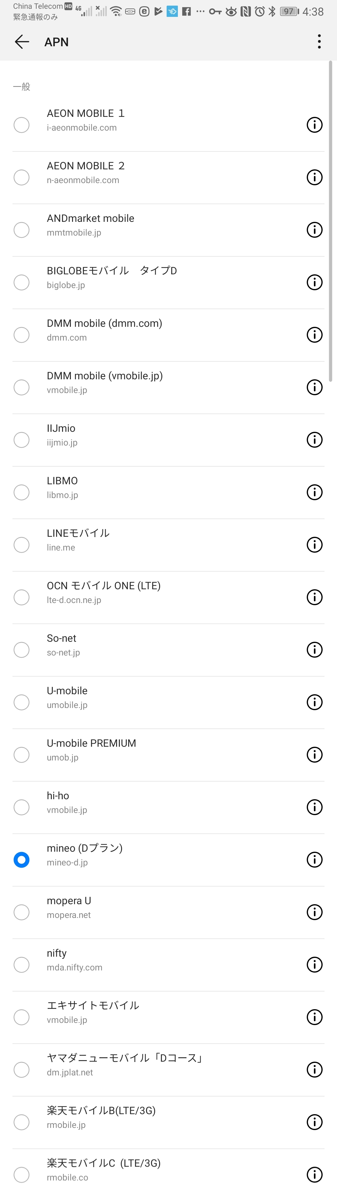
Task: Select the U-mobile PREMIUM APN entry
Action: click(140, 750)
